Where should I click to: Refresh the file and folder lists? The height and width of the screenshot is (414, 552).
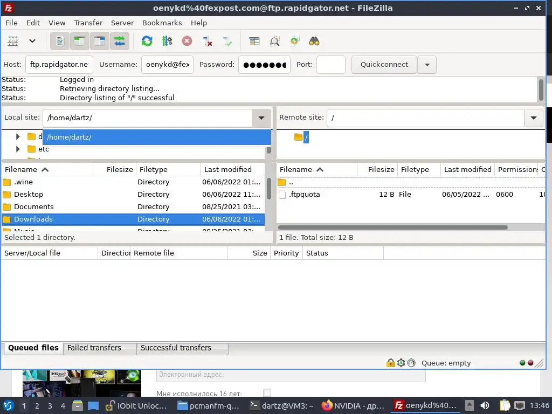pyautogui.click(x=147, y=41)
